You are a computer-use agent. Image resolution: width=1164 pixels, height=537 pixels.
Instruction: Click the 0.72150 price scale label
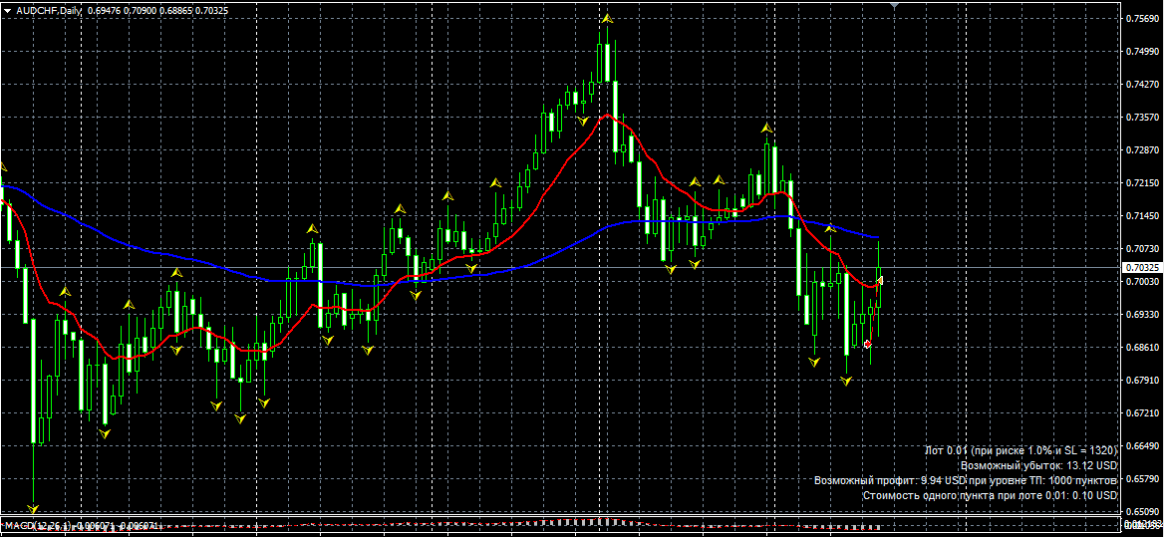(x=1143, y=182)
